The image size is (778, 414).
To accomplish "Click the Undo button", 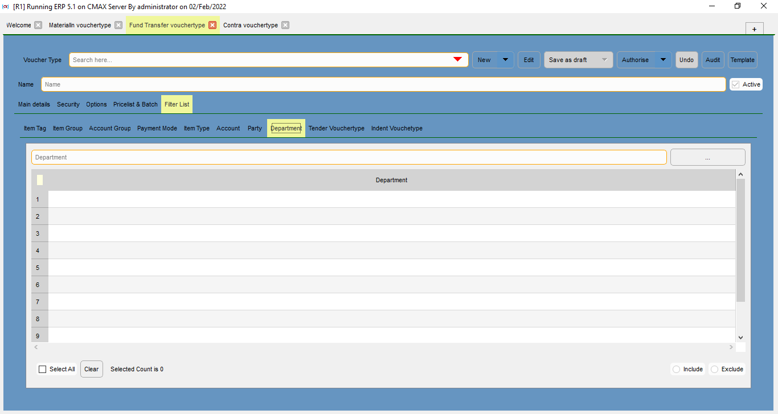I will [687, 60].
